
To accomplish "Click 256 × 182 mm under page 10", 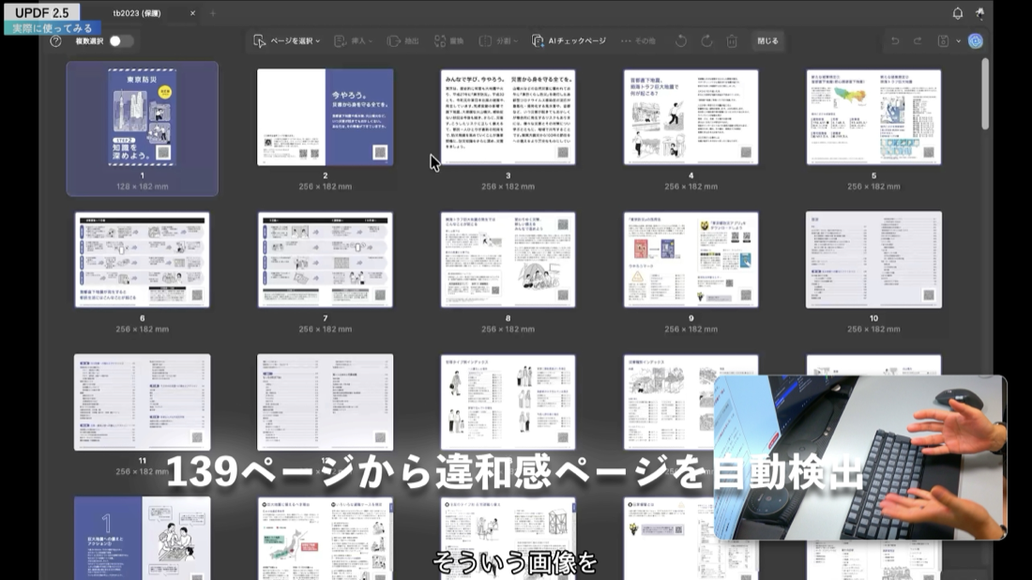I will 874,329.
